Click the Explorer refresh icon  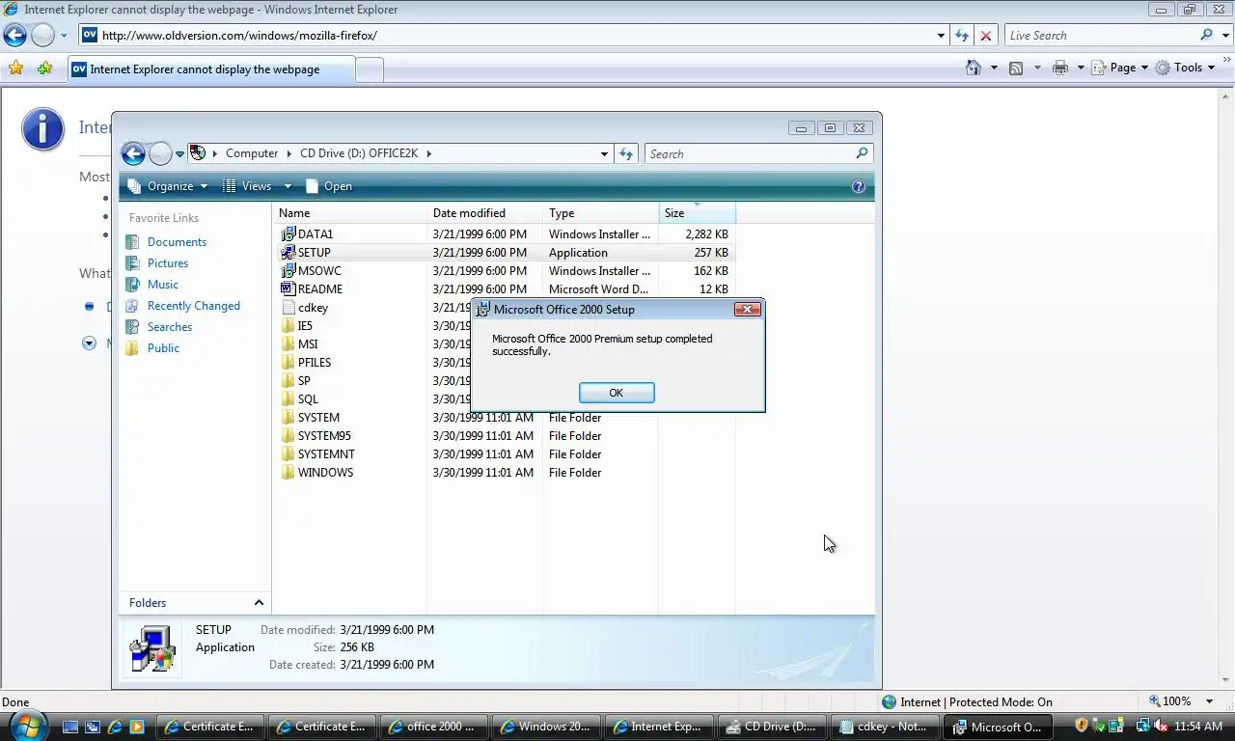coord(626,153)
